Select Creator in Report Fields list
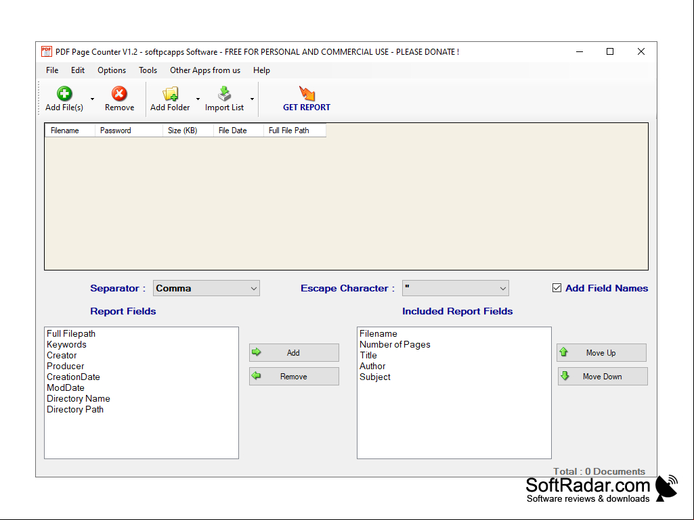The height and width of the screenshot is (520, 694). tap(62, 356)
